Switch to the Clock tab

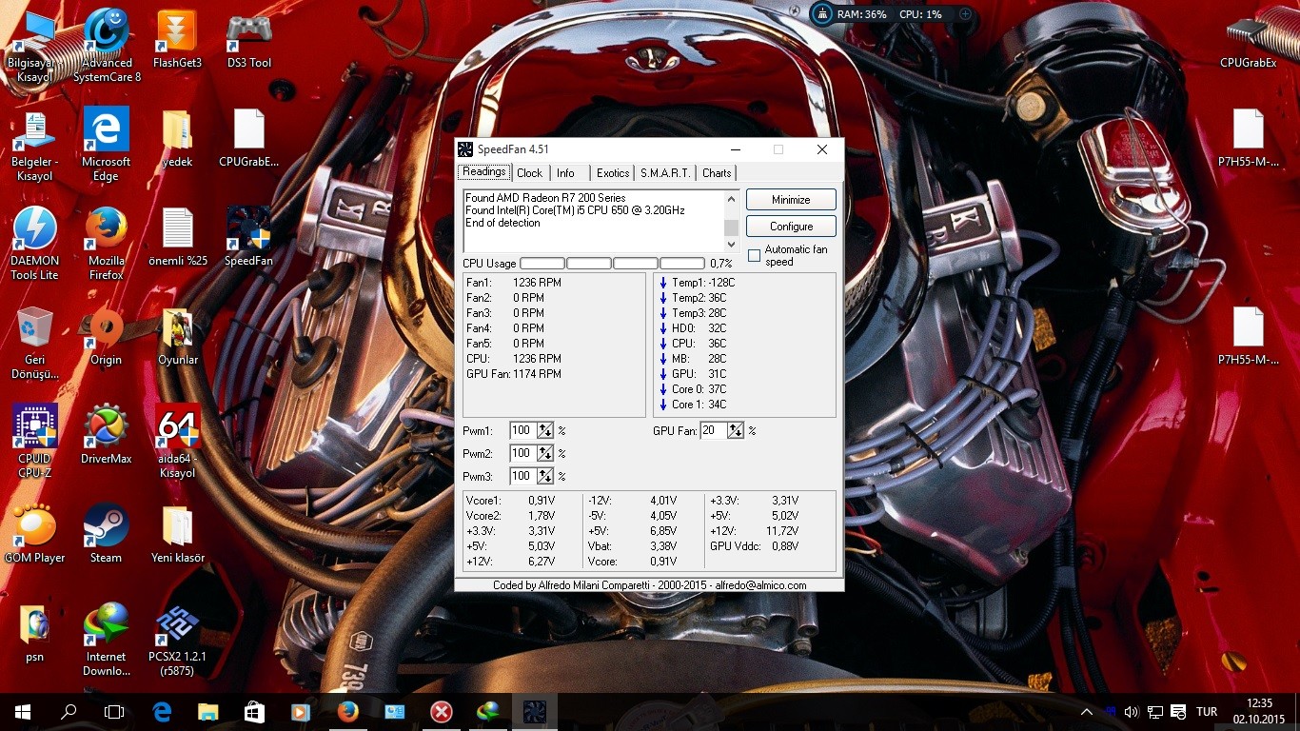(x=530, y=173)
